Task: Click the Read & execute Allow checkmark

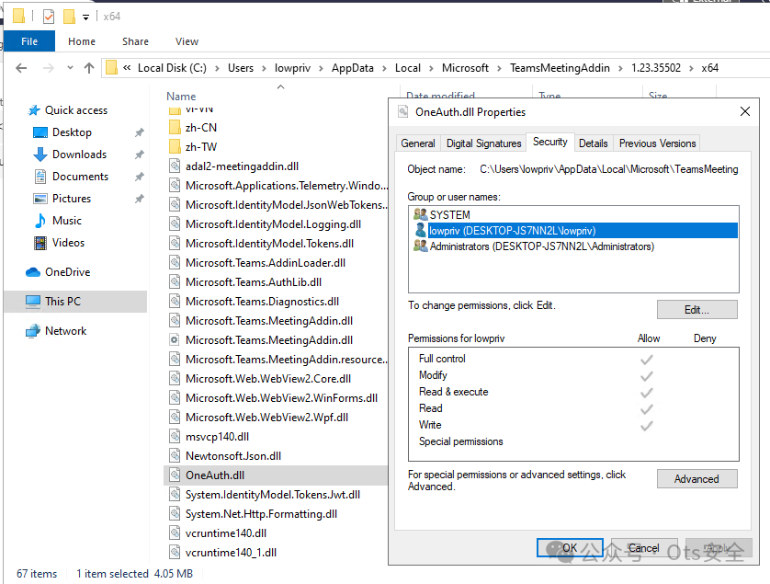Action: 647,393
